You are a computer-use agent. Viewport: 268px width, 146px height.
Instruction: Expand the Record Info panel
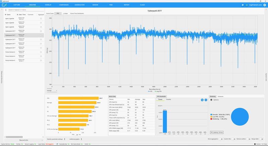click(24, 140)
